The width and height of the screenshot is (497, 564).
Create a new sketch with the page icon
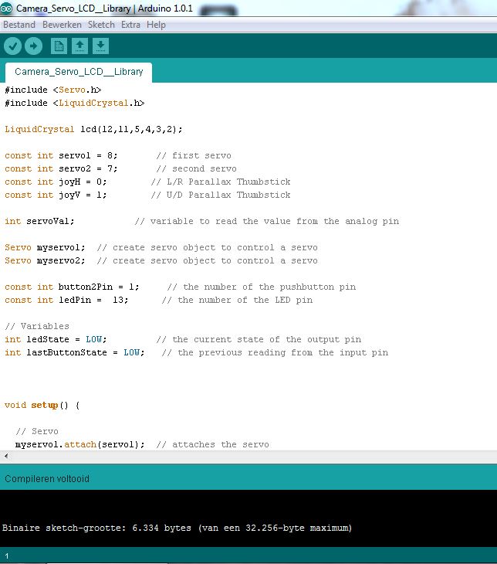point(59,46)
